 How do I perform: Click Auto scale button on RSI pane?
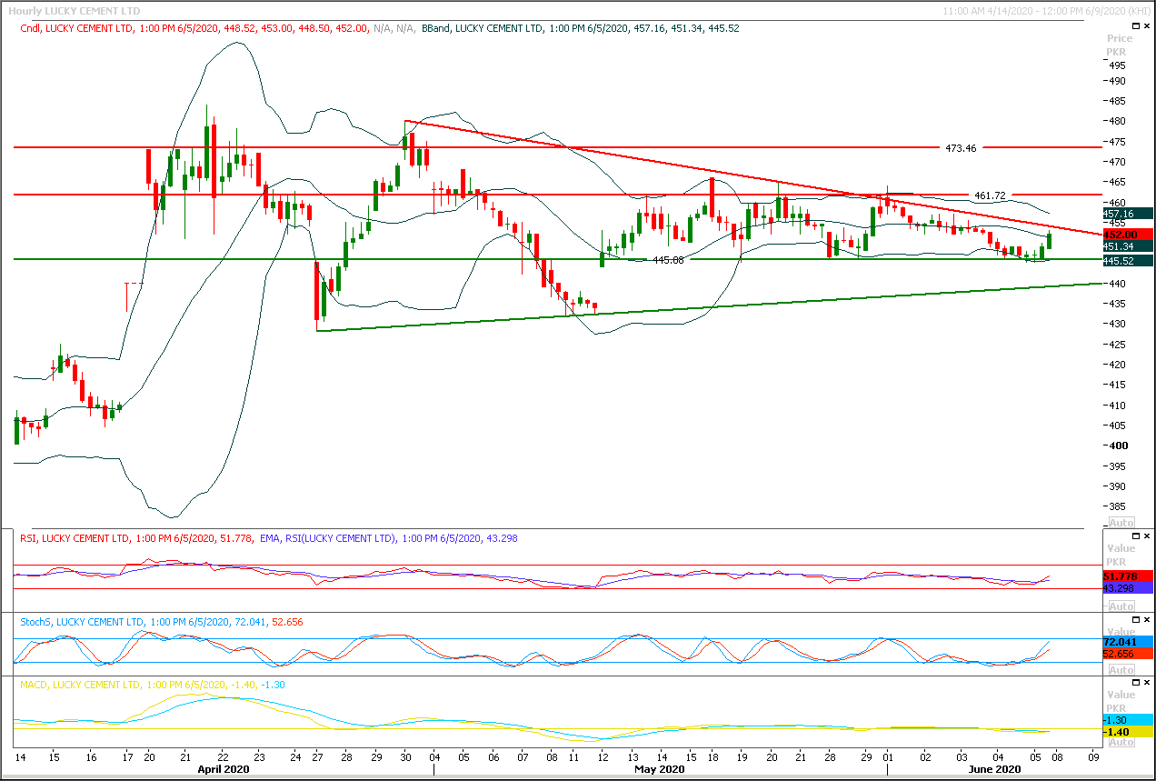pos(1121,606)
